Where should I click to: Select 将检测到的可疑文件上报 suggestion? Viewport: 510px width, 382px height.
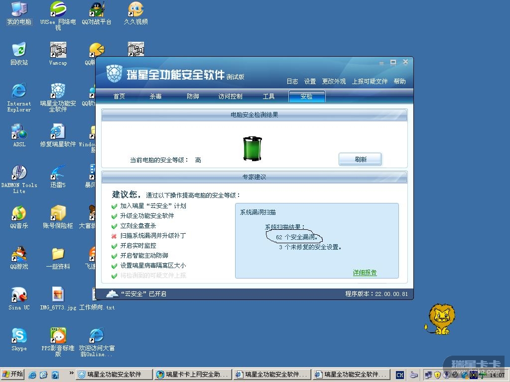click(153, 276)
